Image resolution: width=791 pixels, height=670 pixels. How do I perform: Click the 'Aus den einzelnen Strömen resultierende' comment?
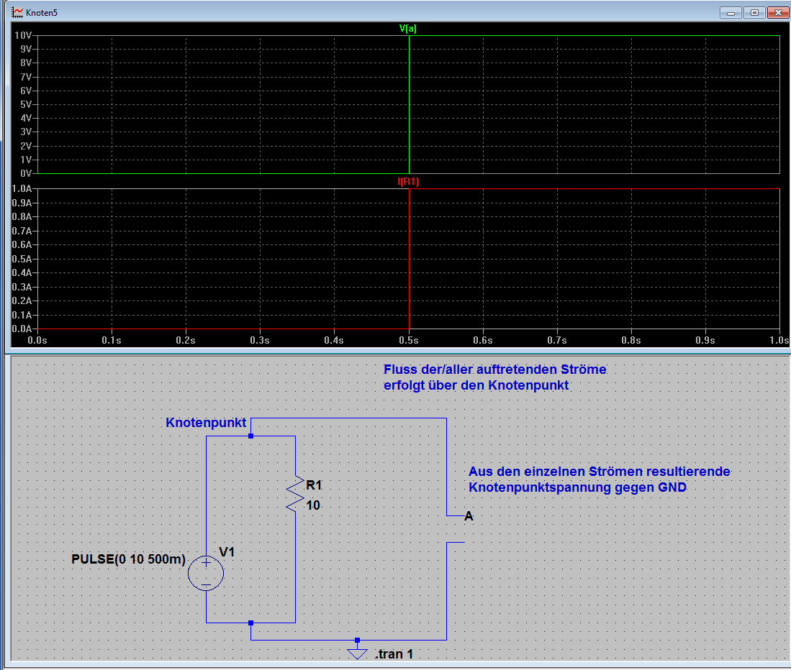pos(600,472)
